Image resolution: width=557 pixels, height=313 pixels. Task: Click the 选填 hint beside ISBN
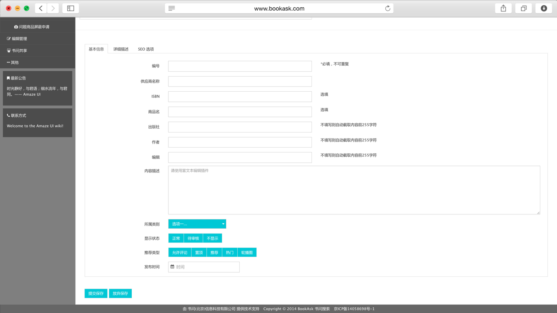pyautogui.click(x=324, y=95)
